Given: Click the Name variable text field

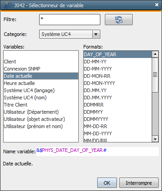Looking at the screenshot, I should 98,151.
